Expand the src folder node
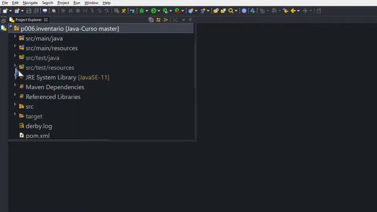377x212 pixels. click(15, 104)
